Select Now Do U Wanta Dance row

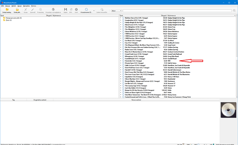(x=178, y=52)
